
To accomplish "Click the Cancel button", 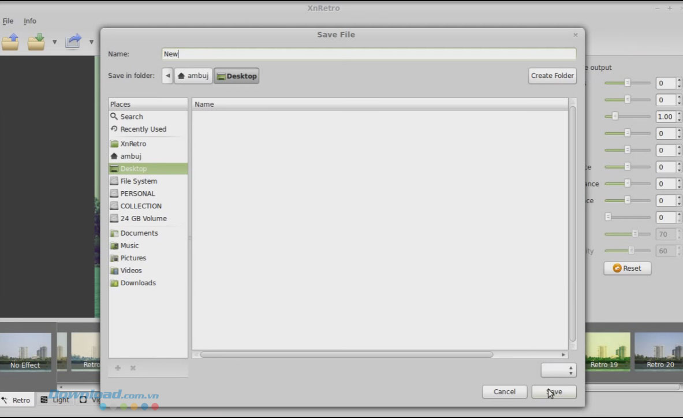I will point(504,391).
